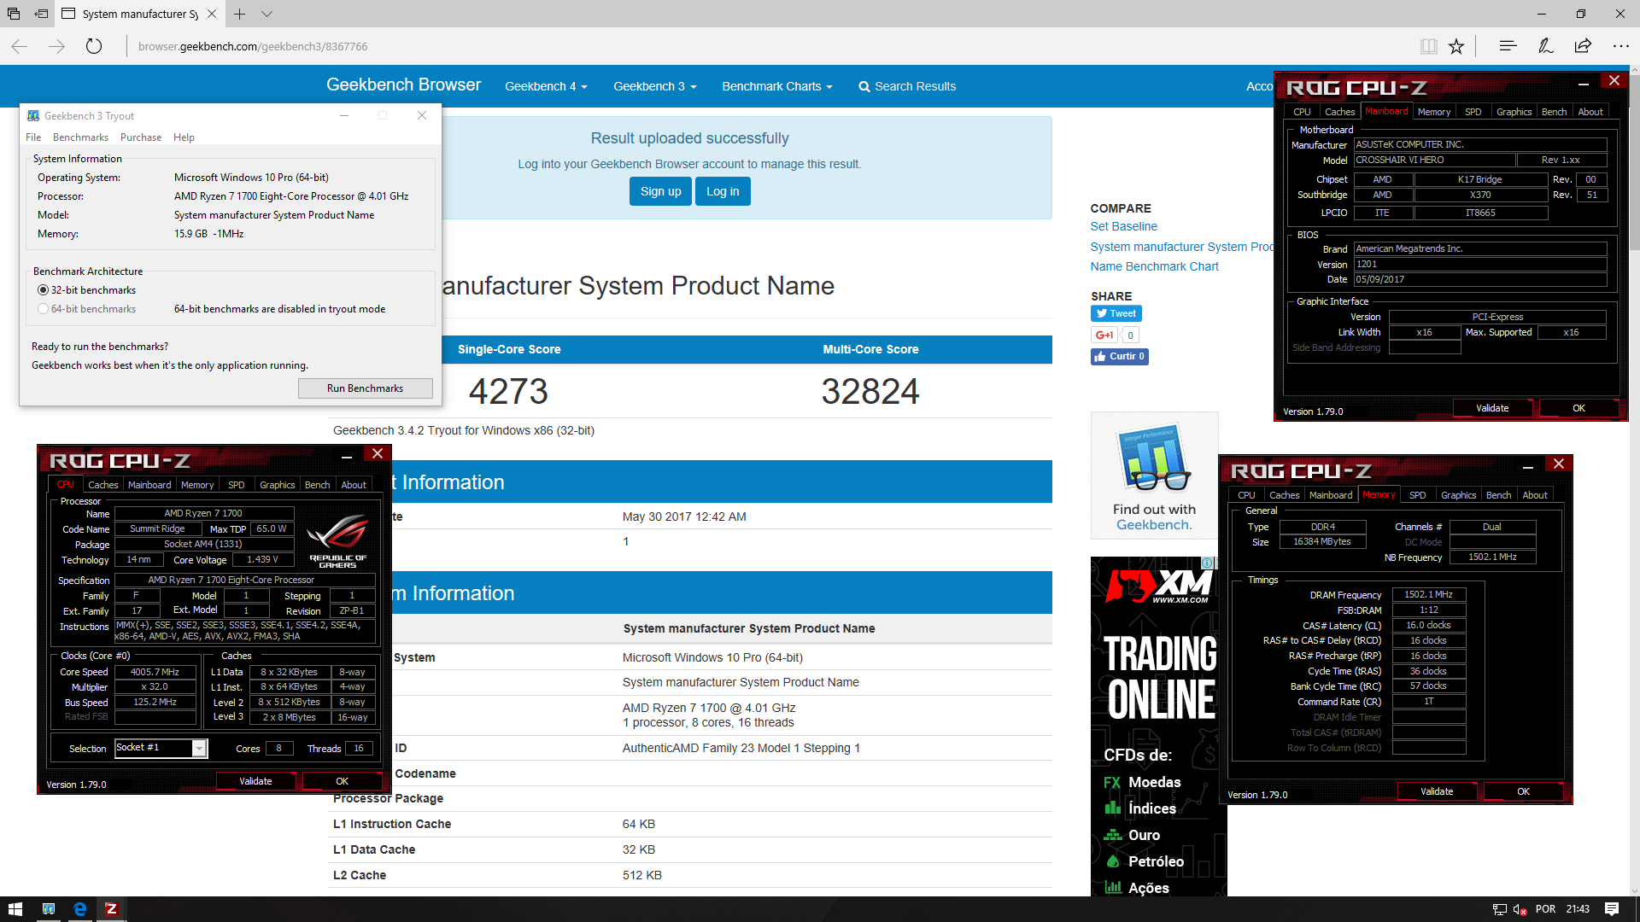Open the Name Benchmark Chart link

pyautogui.click(x=1155, y=266)
